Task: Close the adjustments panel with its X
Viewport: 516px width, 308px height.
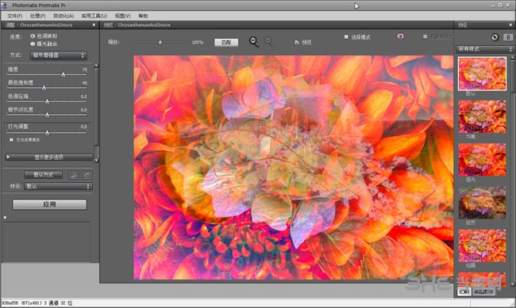Action: pyautogui.click(x=94, y=25)
